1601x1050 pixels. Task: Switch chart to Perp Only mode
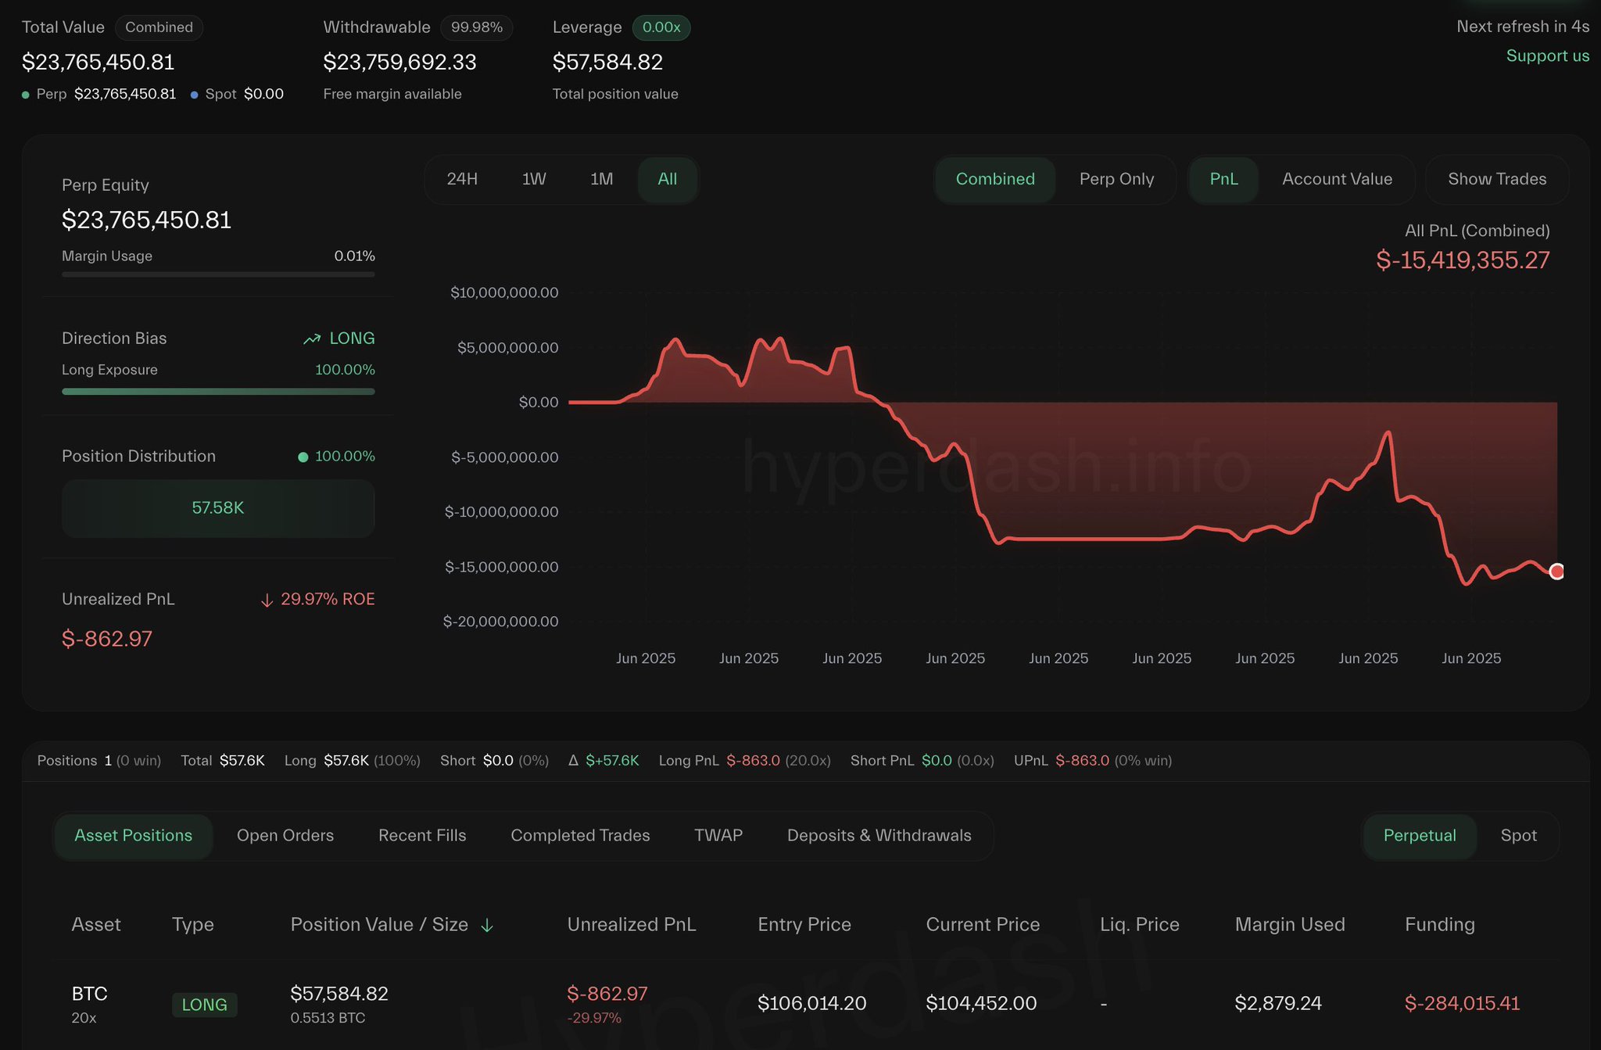1116,179
